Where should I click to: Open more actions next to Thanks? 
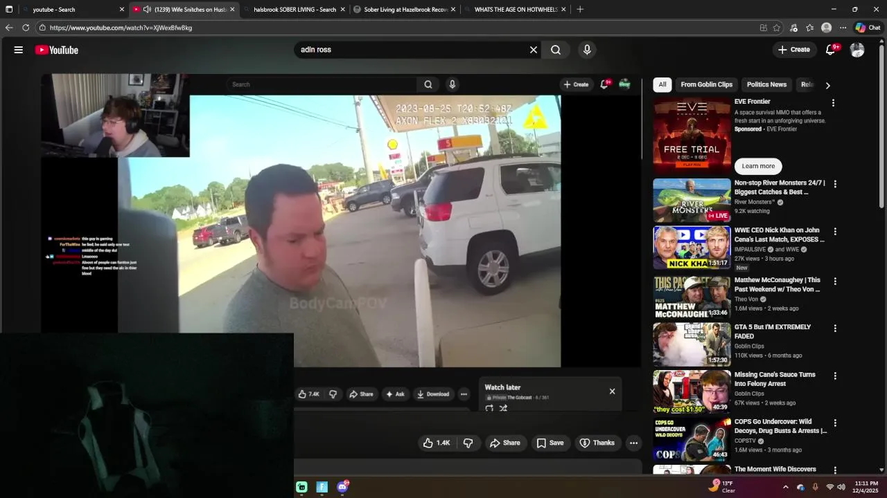tap(633, 443)
